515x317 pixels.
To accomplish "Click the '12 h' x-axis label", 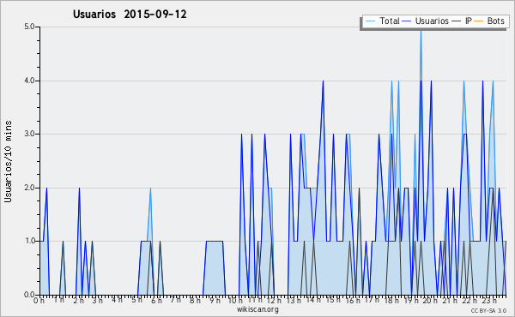I will tap(275, 301).
